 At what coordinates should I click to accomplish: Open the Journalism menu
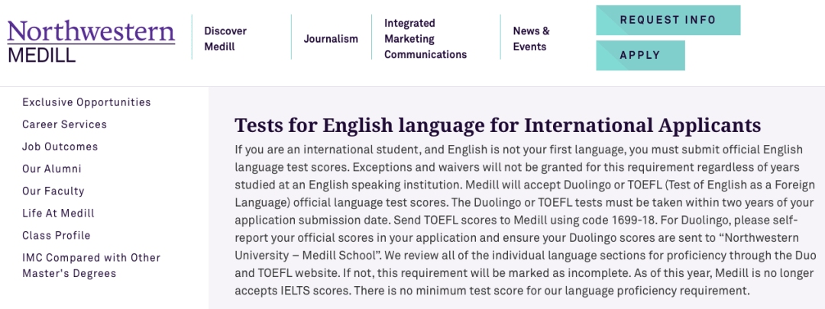(331, 39)
